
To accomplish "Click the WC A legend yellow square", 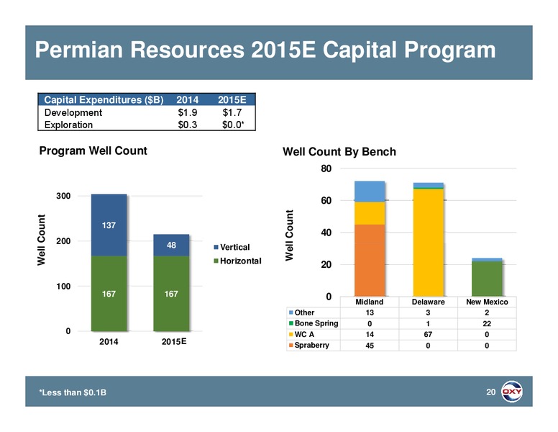I will pos(291,334).
